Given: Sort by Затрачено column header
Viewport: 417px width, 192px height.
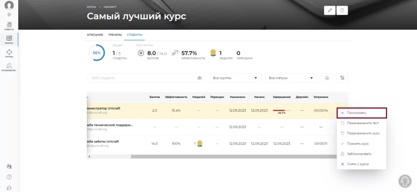Looking at the screenshot, I should pyautogui.click(x=321, y=97).
